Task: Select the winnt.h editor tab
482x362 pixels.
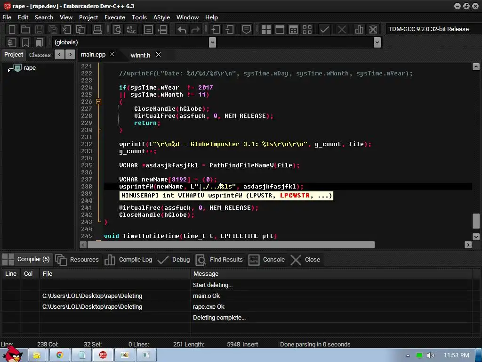Action: (140, 55)
